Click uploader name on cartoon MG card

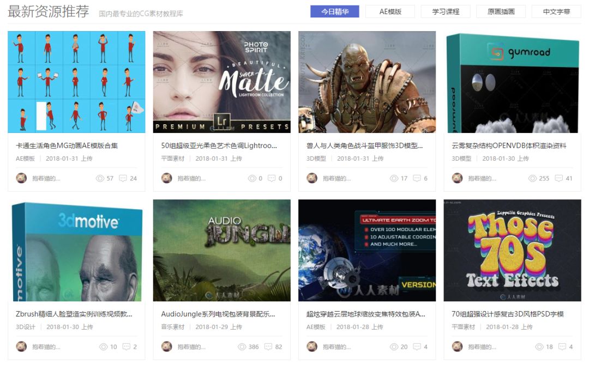click(46, 179)
